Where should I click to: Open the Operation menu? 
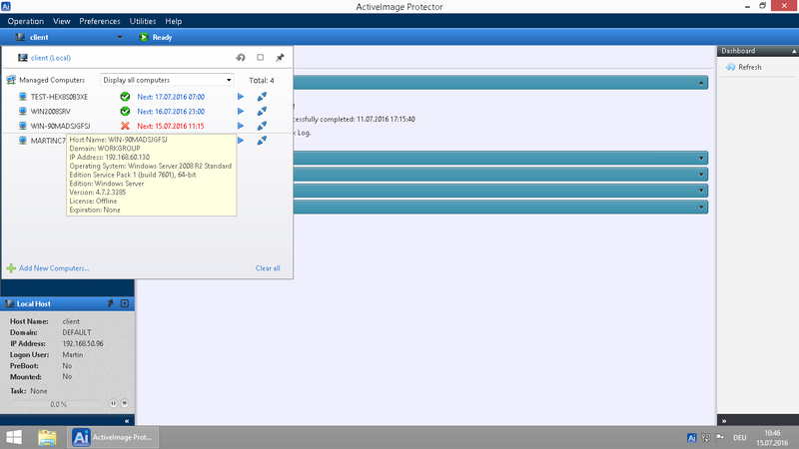(x=26, y=21)
